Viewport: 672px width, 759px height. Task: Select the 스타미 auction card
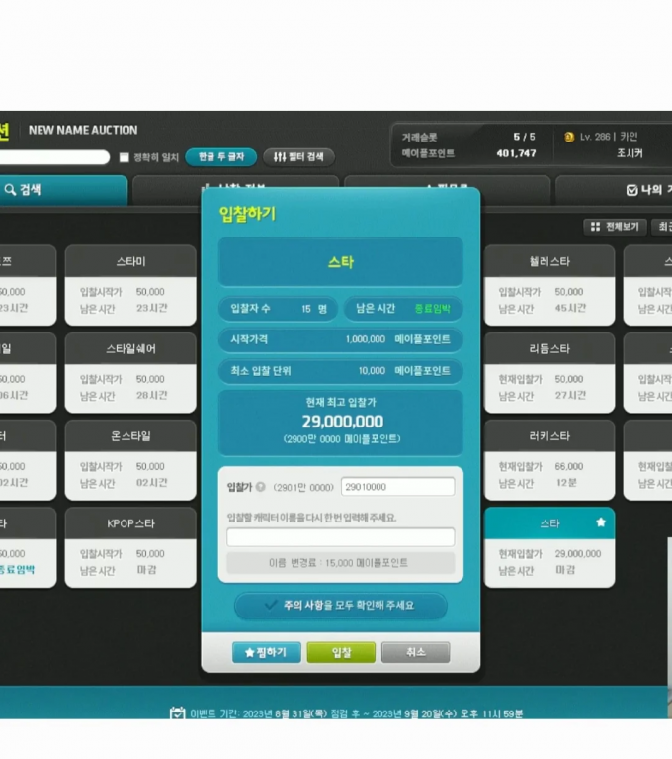pos(130,287)
